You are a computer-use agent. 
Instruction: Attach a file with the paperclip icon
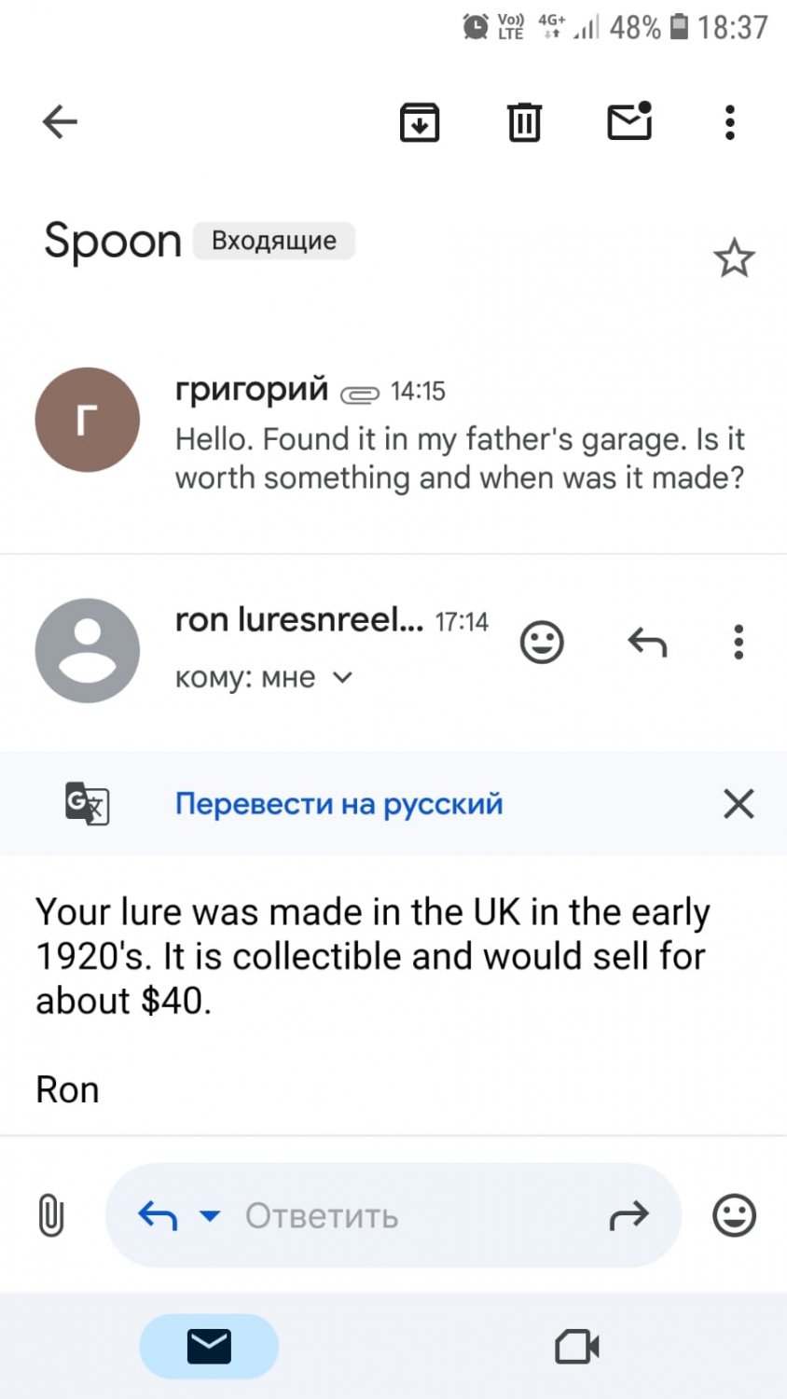[51, 1216]
